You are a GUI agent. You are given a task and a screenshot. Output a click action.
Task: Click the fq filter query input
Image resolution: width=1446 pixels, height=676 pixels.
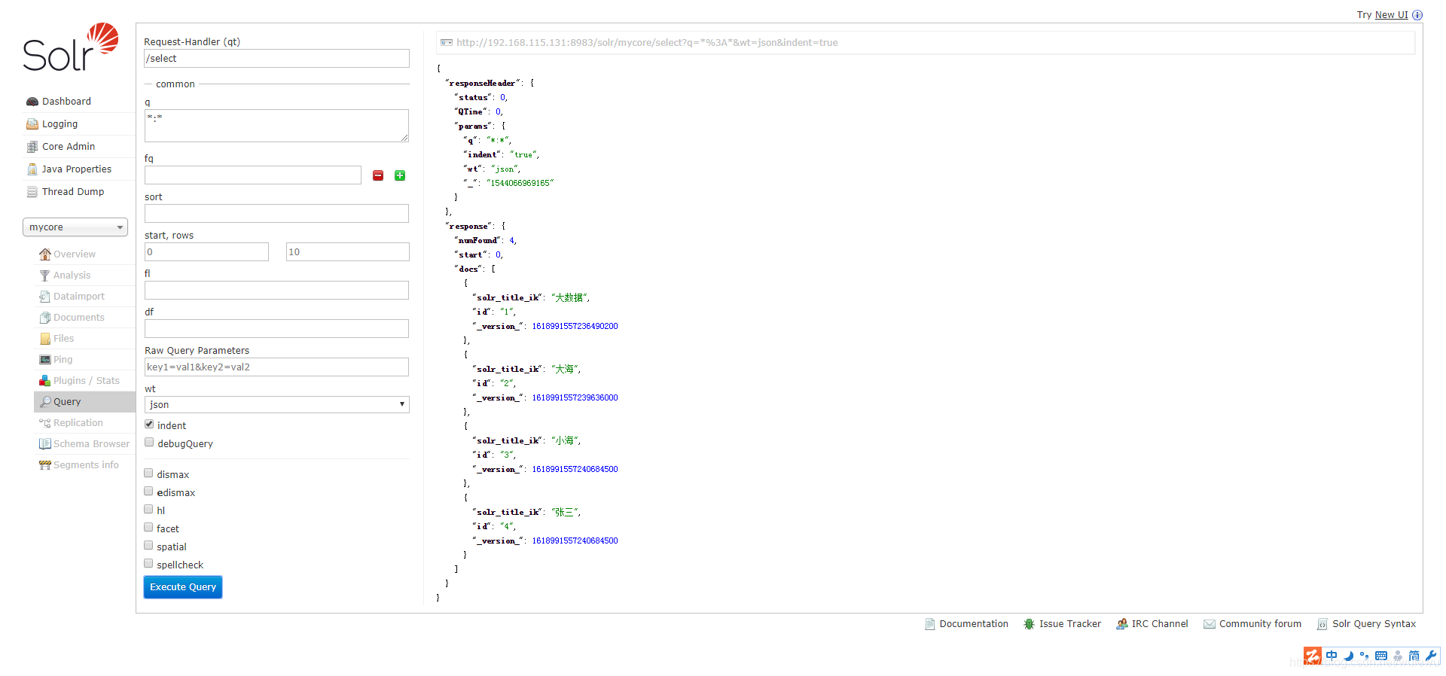(253, 175)
